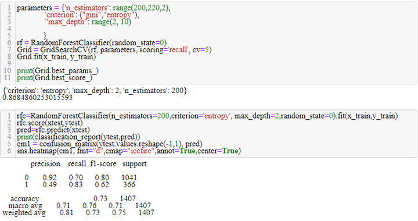Click the sns.heatmap line of code
Screen dimensions: 418x221
coord(129,151)
